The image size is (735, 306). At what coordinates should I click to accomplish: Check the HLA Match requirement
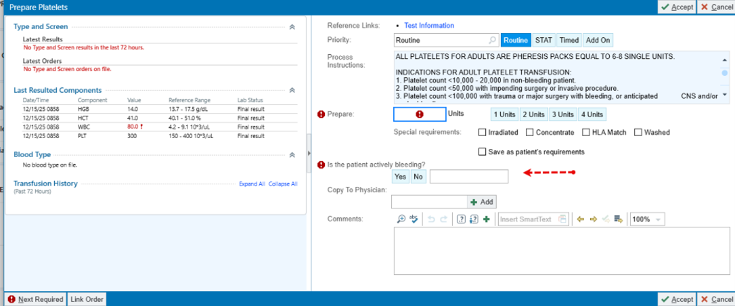tap(586, 133)
